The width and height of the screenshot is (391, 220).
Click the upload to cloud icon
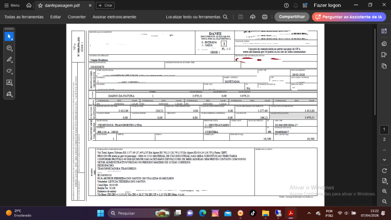[253, 17]
